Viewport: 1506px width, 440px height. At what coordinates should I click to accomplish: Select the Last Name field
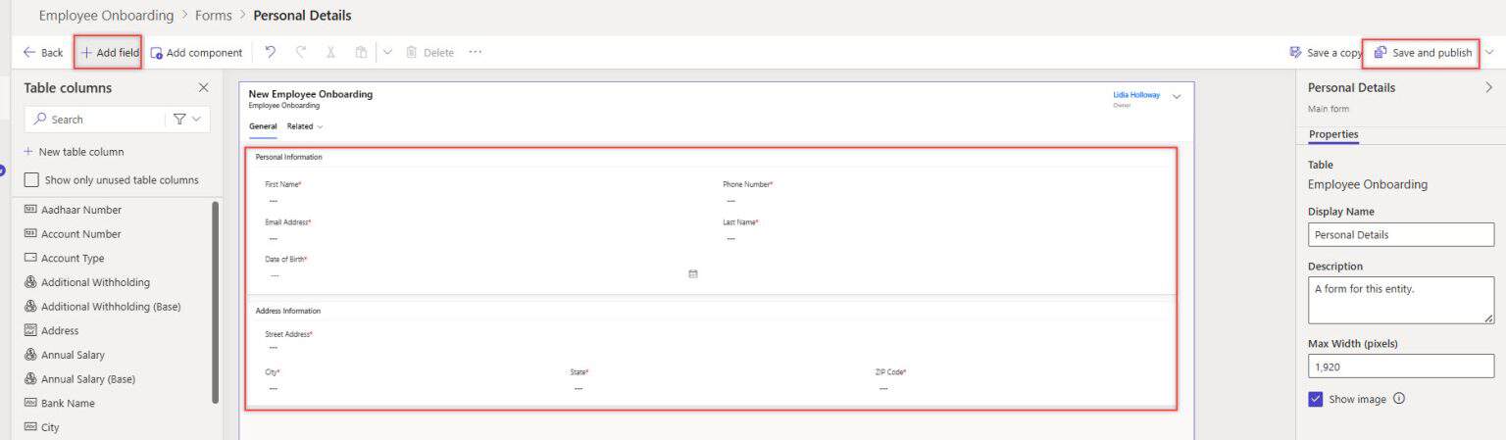pos(941,230)
